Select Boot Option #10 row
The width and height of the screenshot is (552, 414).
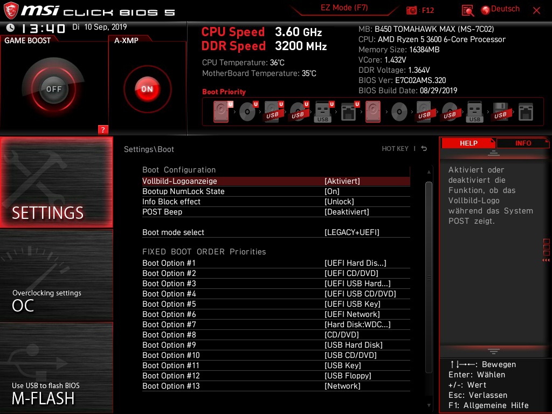pos(276,355)
